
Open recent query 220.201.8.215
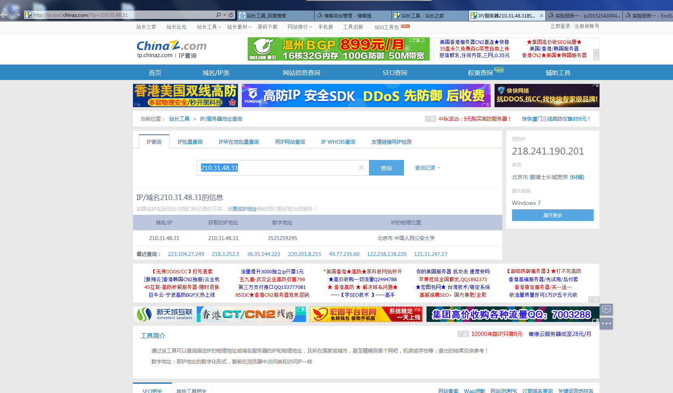[x=304, y=254]
